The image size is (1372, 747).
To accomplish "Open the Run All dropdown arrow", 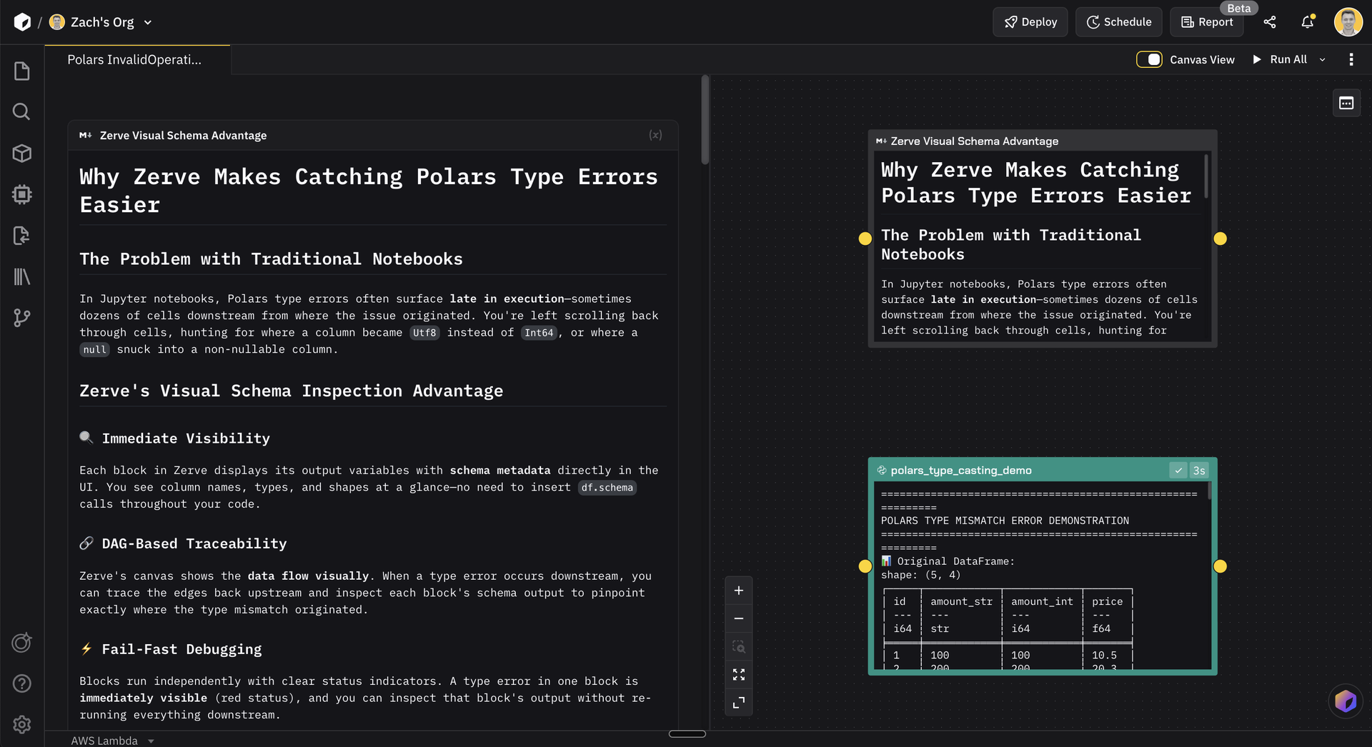I will 1323,60.
